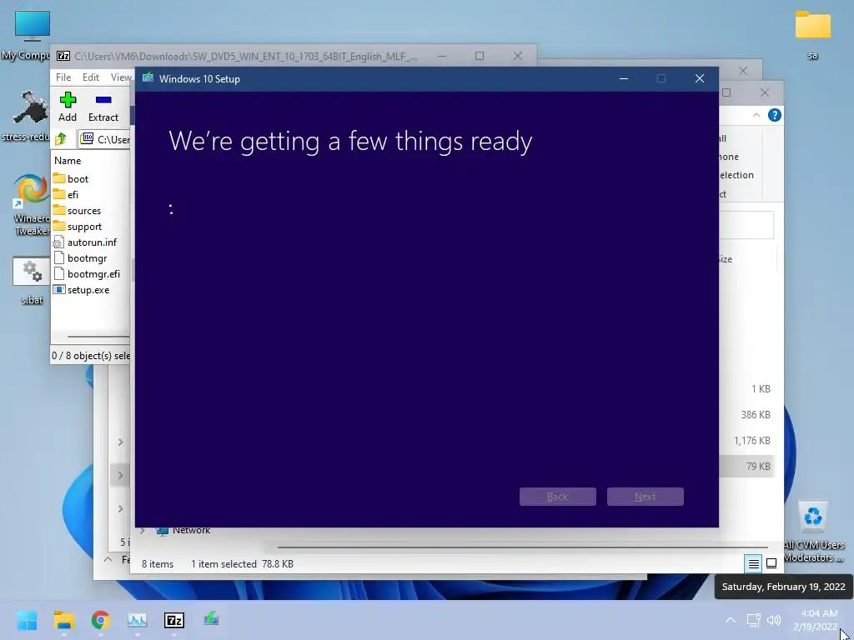Image resolution: width=854 pixels, height=640 pixels.
Task: Click the Back button in Windows 10 Setup
Action: 557,497
